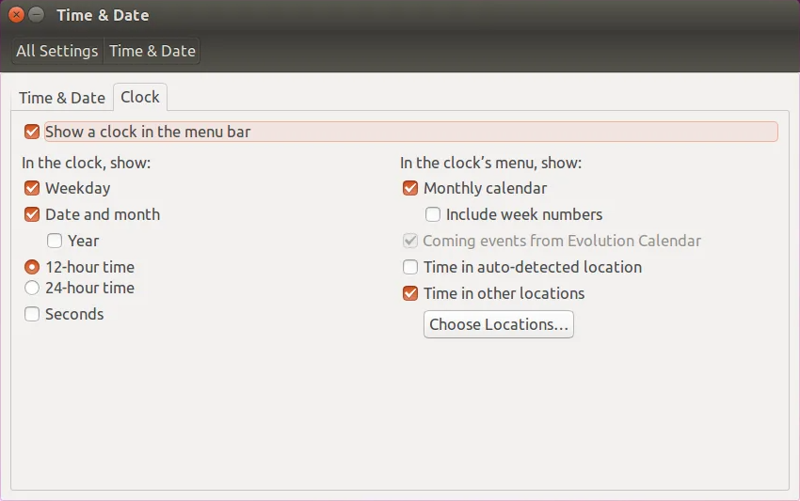The width and height of the screenshot is (800, 501).
Task: Enable Include week numbers
Action: click(x=433, y=214)
